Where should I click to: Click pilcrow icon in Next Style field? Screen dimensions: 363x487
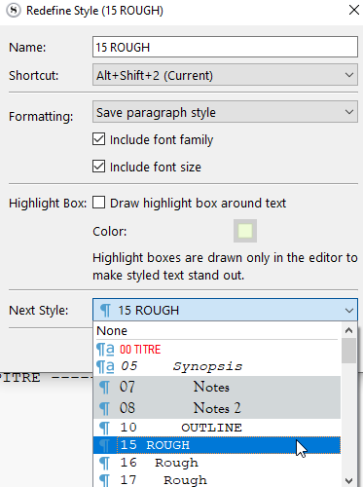(105, 311)
